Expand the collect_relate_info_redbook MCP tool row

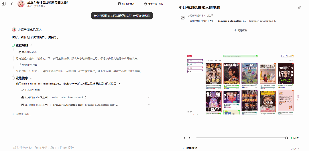click(x=149, y=97)
